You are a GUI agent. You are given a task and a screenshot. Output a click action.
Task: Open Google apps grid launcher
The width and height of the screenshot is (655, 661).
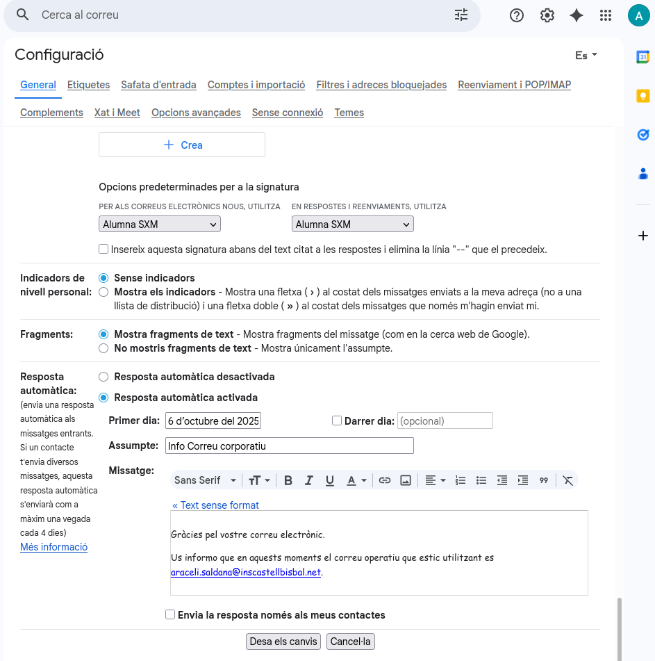point(606,15)
